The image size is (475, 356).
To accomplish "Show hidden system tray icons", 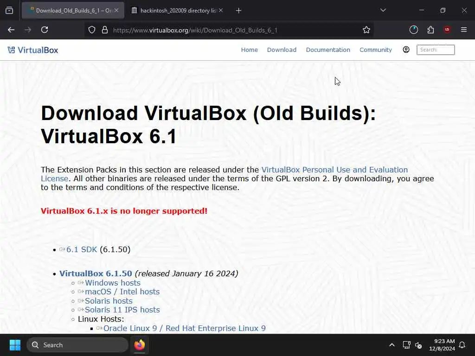I will (x=392, y=345).
